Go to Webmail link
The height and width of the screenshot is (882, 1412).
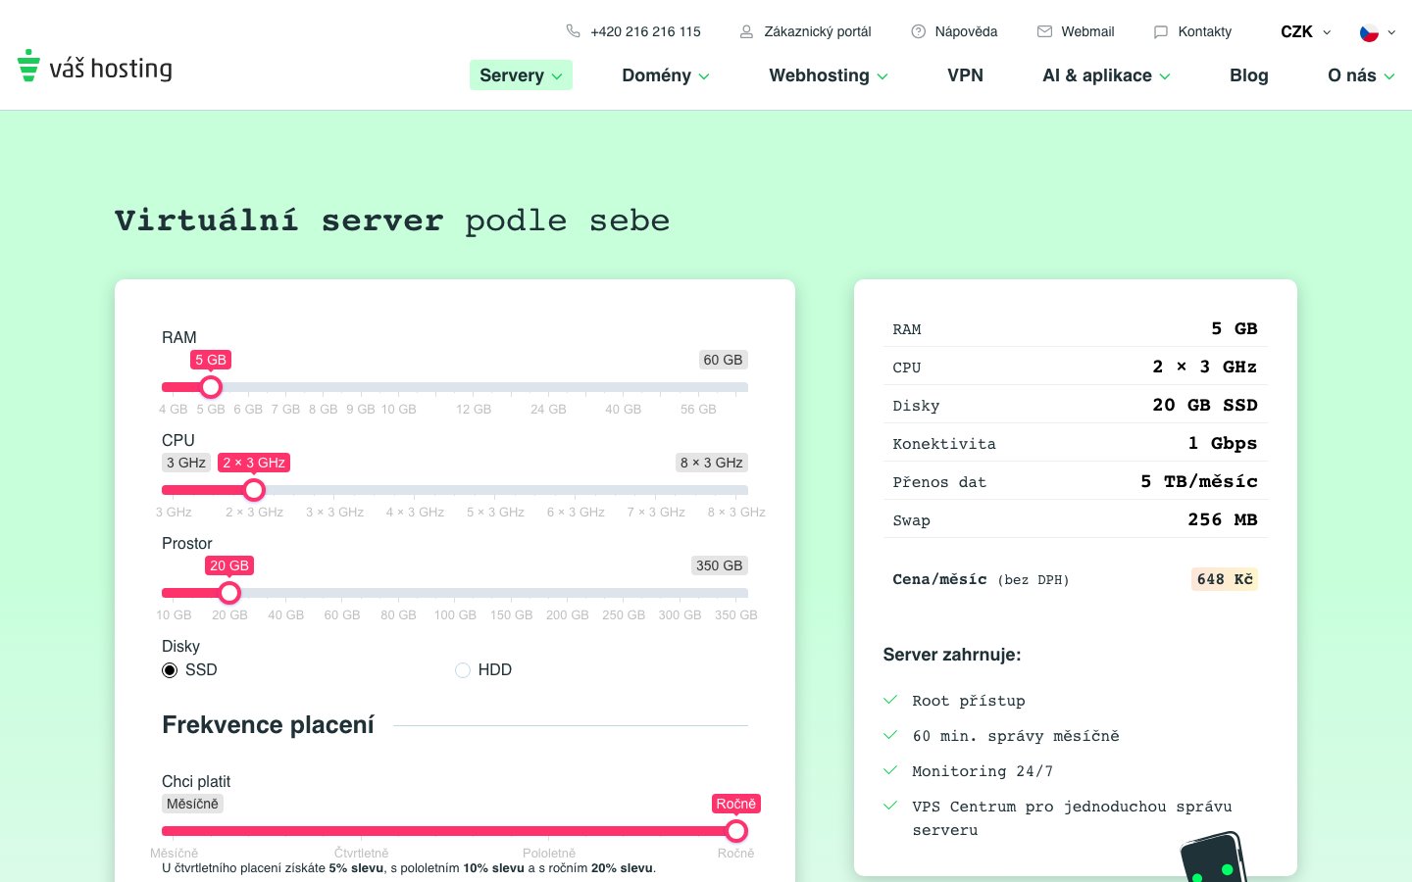click(1087, 31)
